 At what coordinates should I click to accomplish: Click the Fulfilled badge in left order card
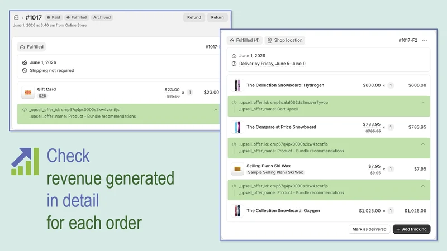pyautogui.click(x=32, y=47)
